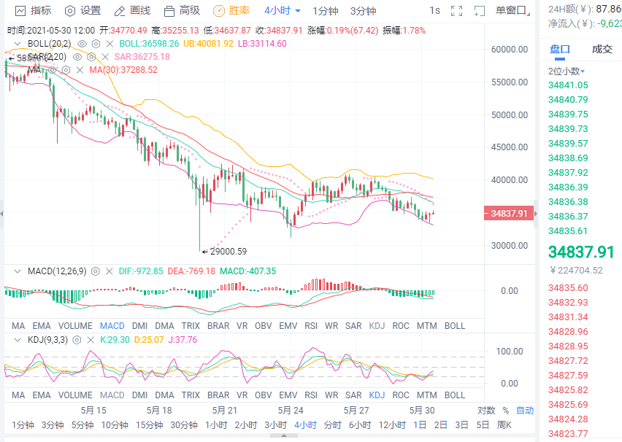The image size is (622, 442).
Task: Open BOLL indicator settings gear
Action: pyautogui.click(x=94, y=44)
